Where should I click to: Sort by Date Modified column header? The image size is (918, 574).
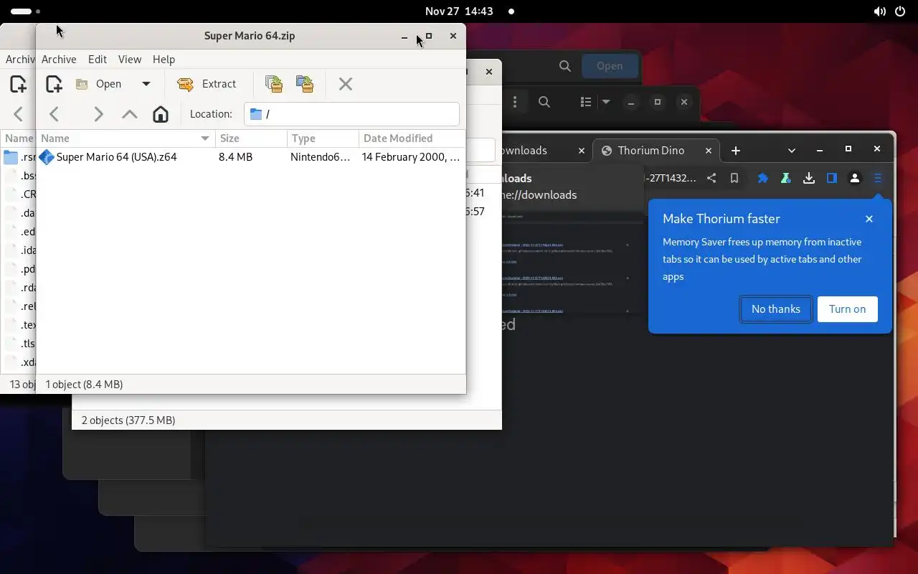click(x=412, y=138)
